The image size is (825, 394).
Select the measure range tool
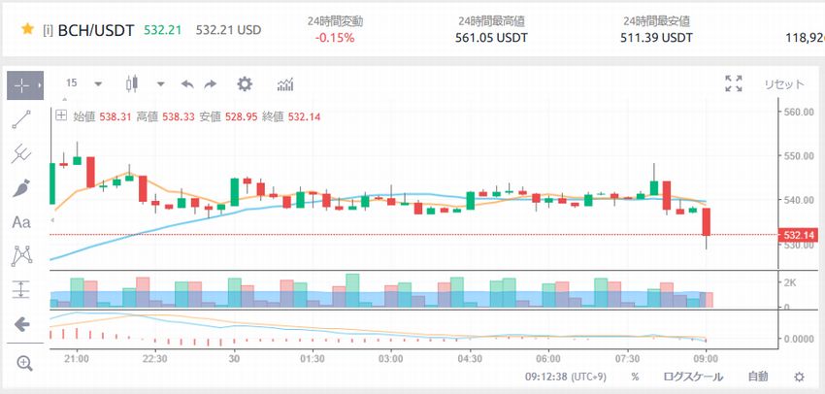pyautogui.click(x=21, y=290)
